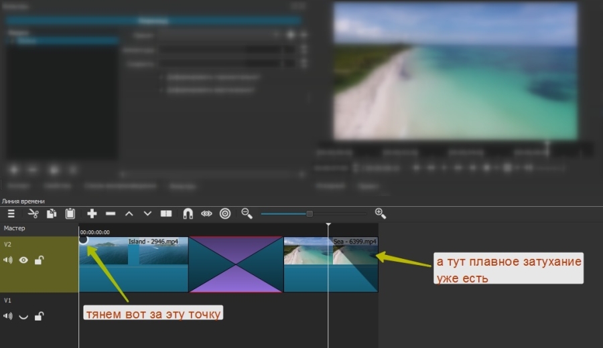Toggle snapping with the magnet icon
The image size is (603, 348).
(x=188, y=213)
